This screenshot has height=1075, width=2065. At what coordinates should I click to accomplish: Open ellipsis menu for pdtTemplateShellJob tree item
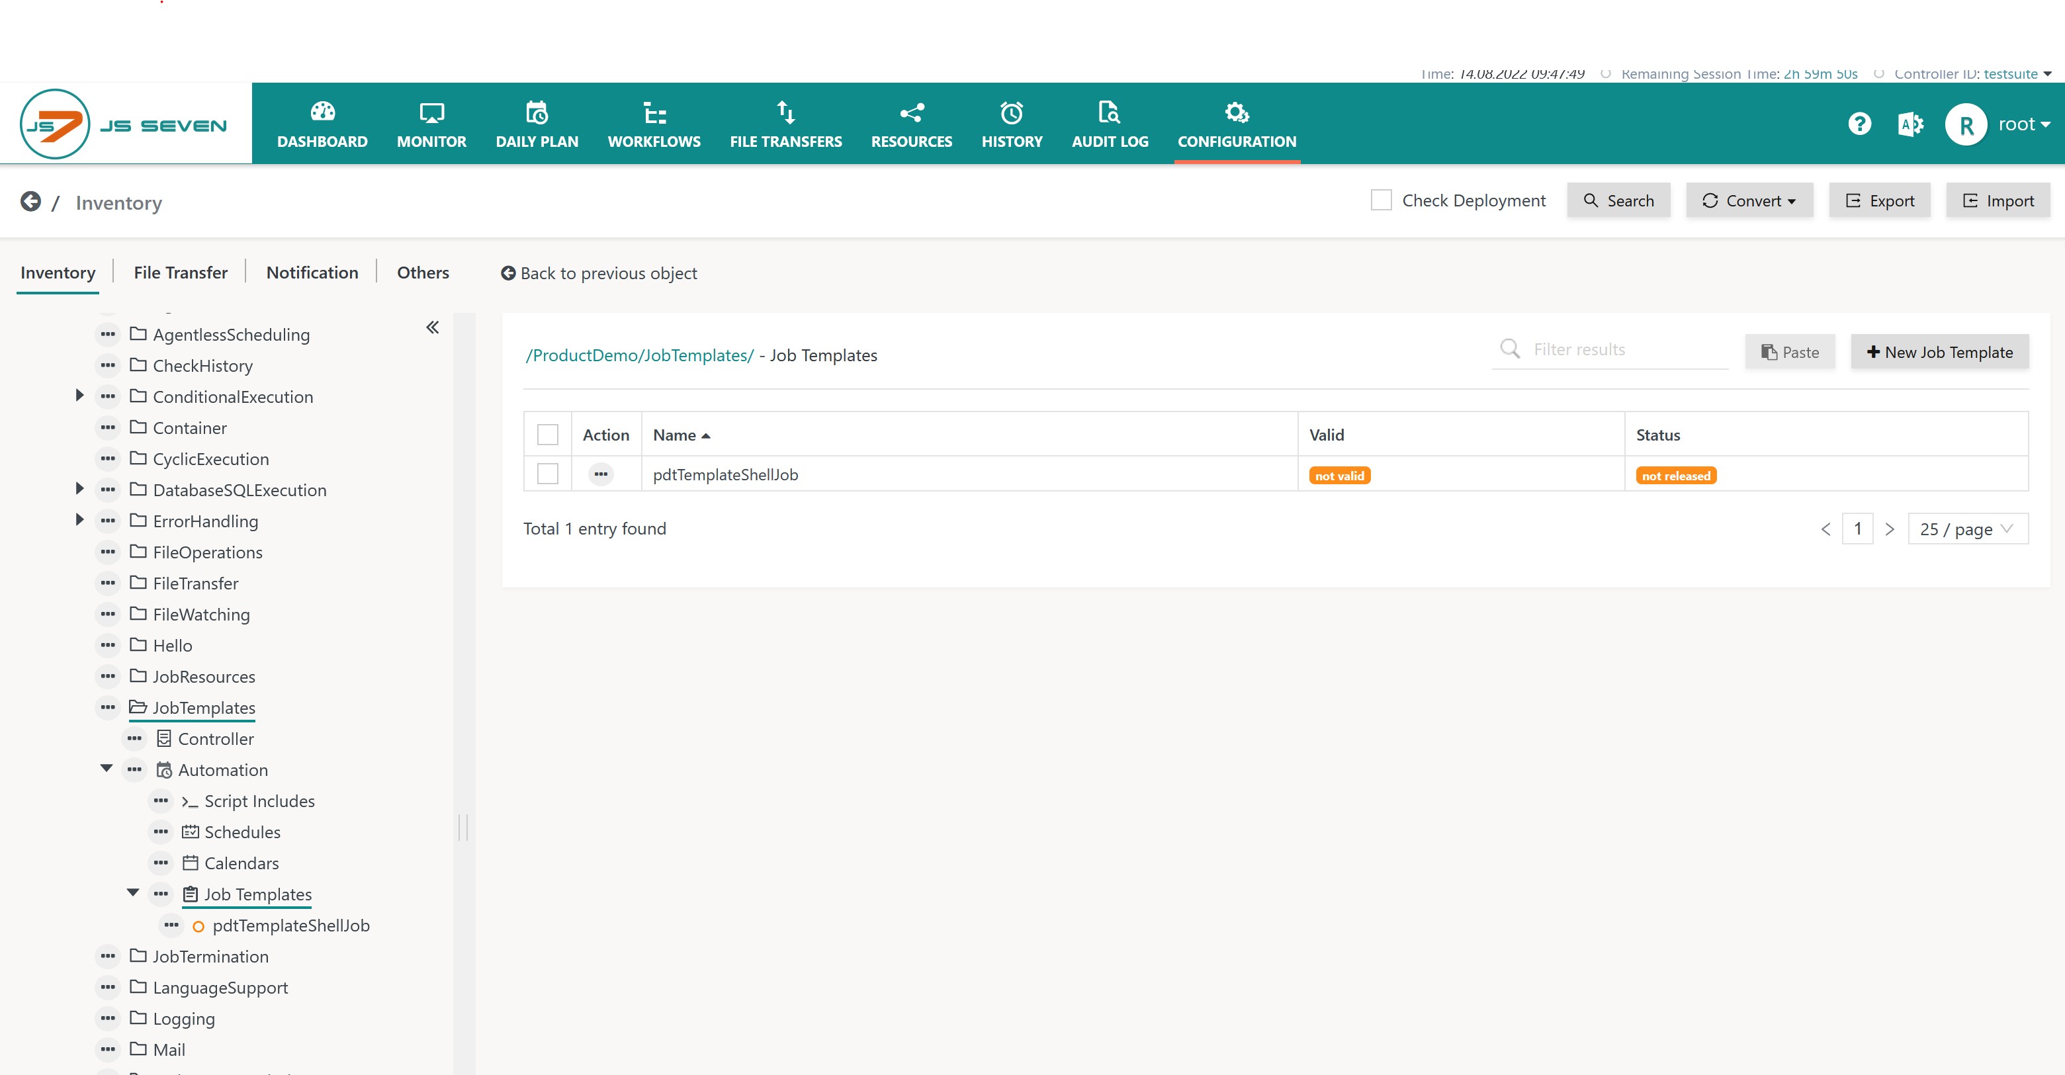click(171, 925)
